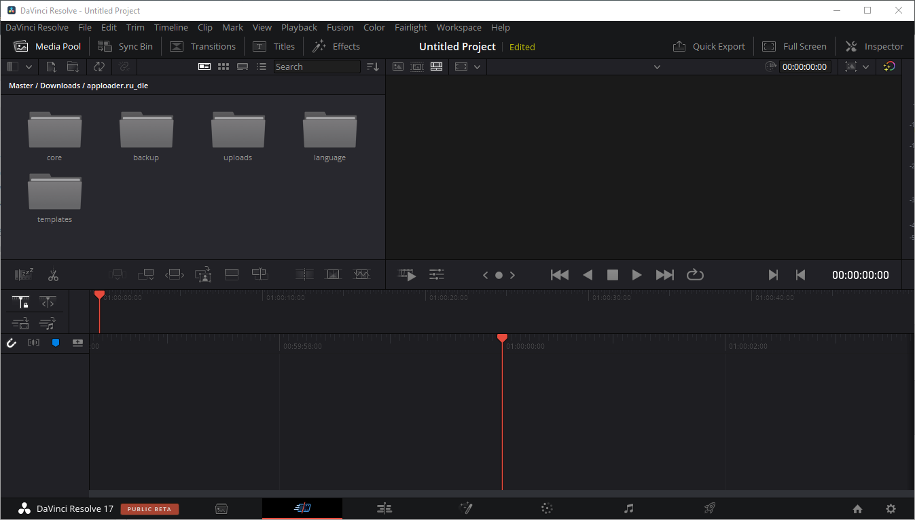Apply the Cut transition icon
Viewport: 915px width, 520px height.
[x=304, y=274]
